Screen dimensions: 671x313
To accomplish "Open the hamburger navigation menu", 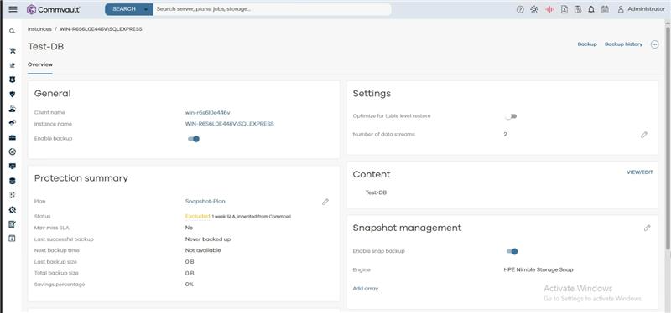I will click(13, 9).
